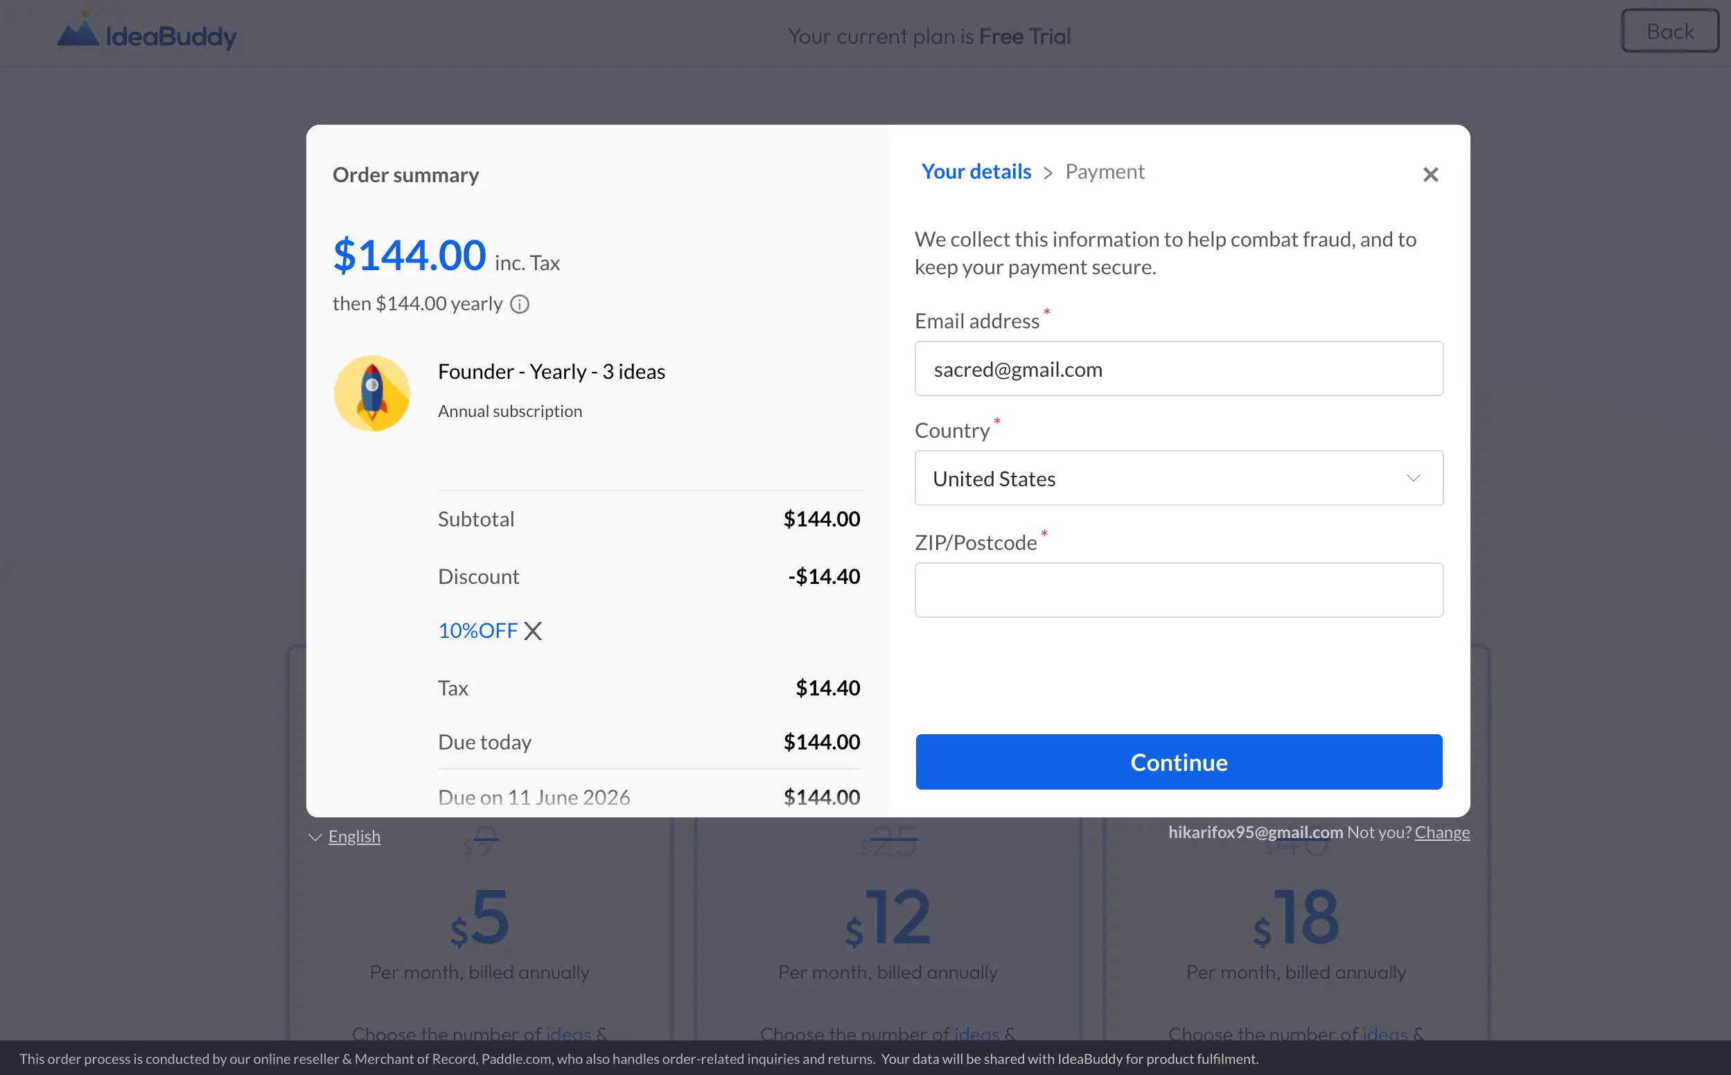Image resolution: width=1731 pixels, height=1075 pixels.
Task: Focus the ZIP/Postcode input field
Action: (x=1179, y=590)
